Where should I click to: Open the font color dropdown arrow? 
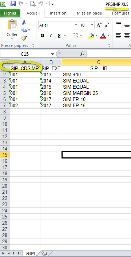point(108,35)
